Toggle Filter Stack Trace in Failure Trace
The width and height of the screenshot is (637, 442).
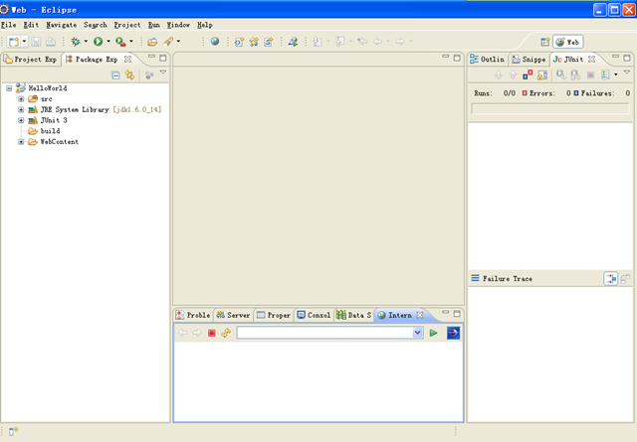610,278
